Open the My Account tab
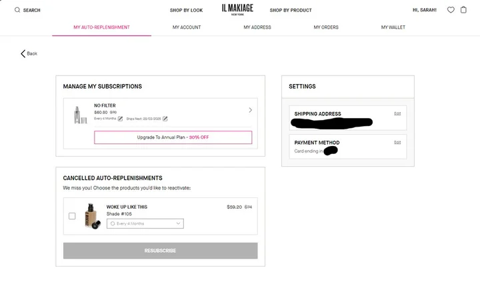The width and height of the screenshot is (480, 294). [187, 27]
